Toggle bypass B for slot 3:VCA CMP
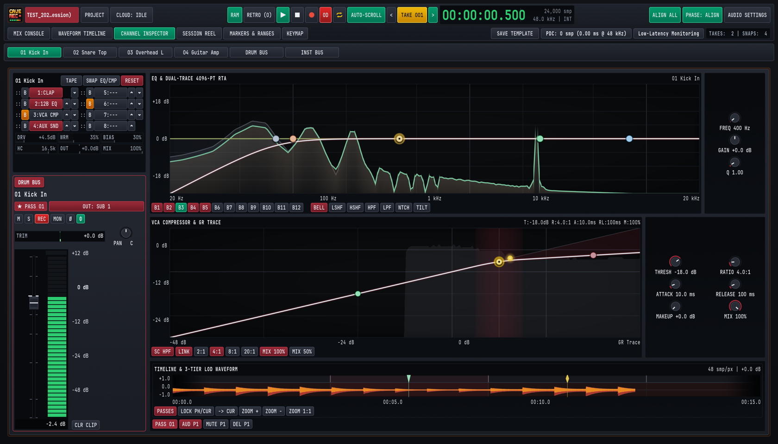Image resolution: width=778 pixels, height=444 pixels. [25, 115]
